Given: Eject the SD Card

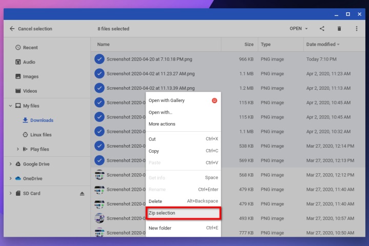Looking at the screenshot, I should 82,194.
